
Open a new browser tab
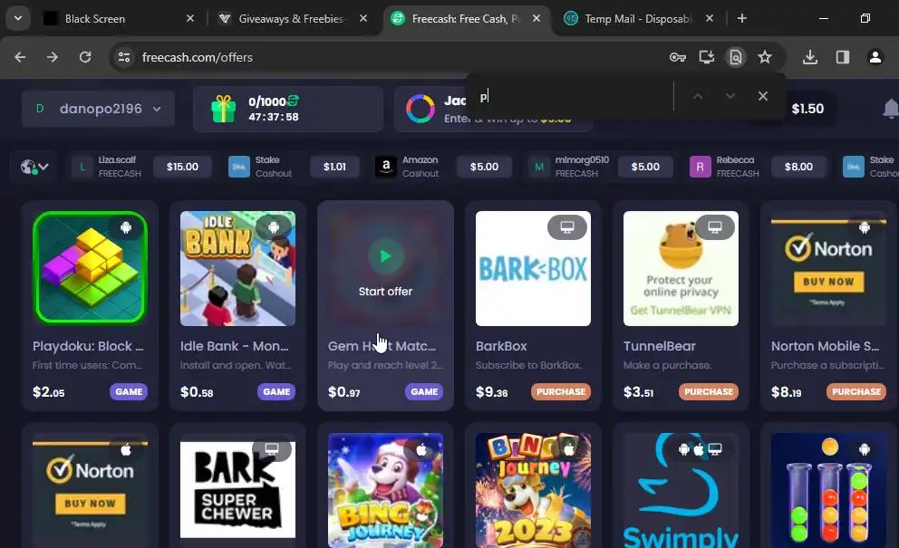tap(742, 19)
